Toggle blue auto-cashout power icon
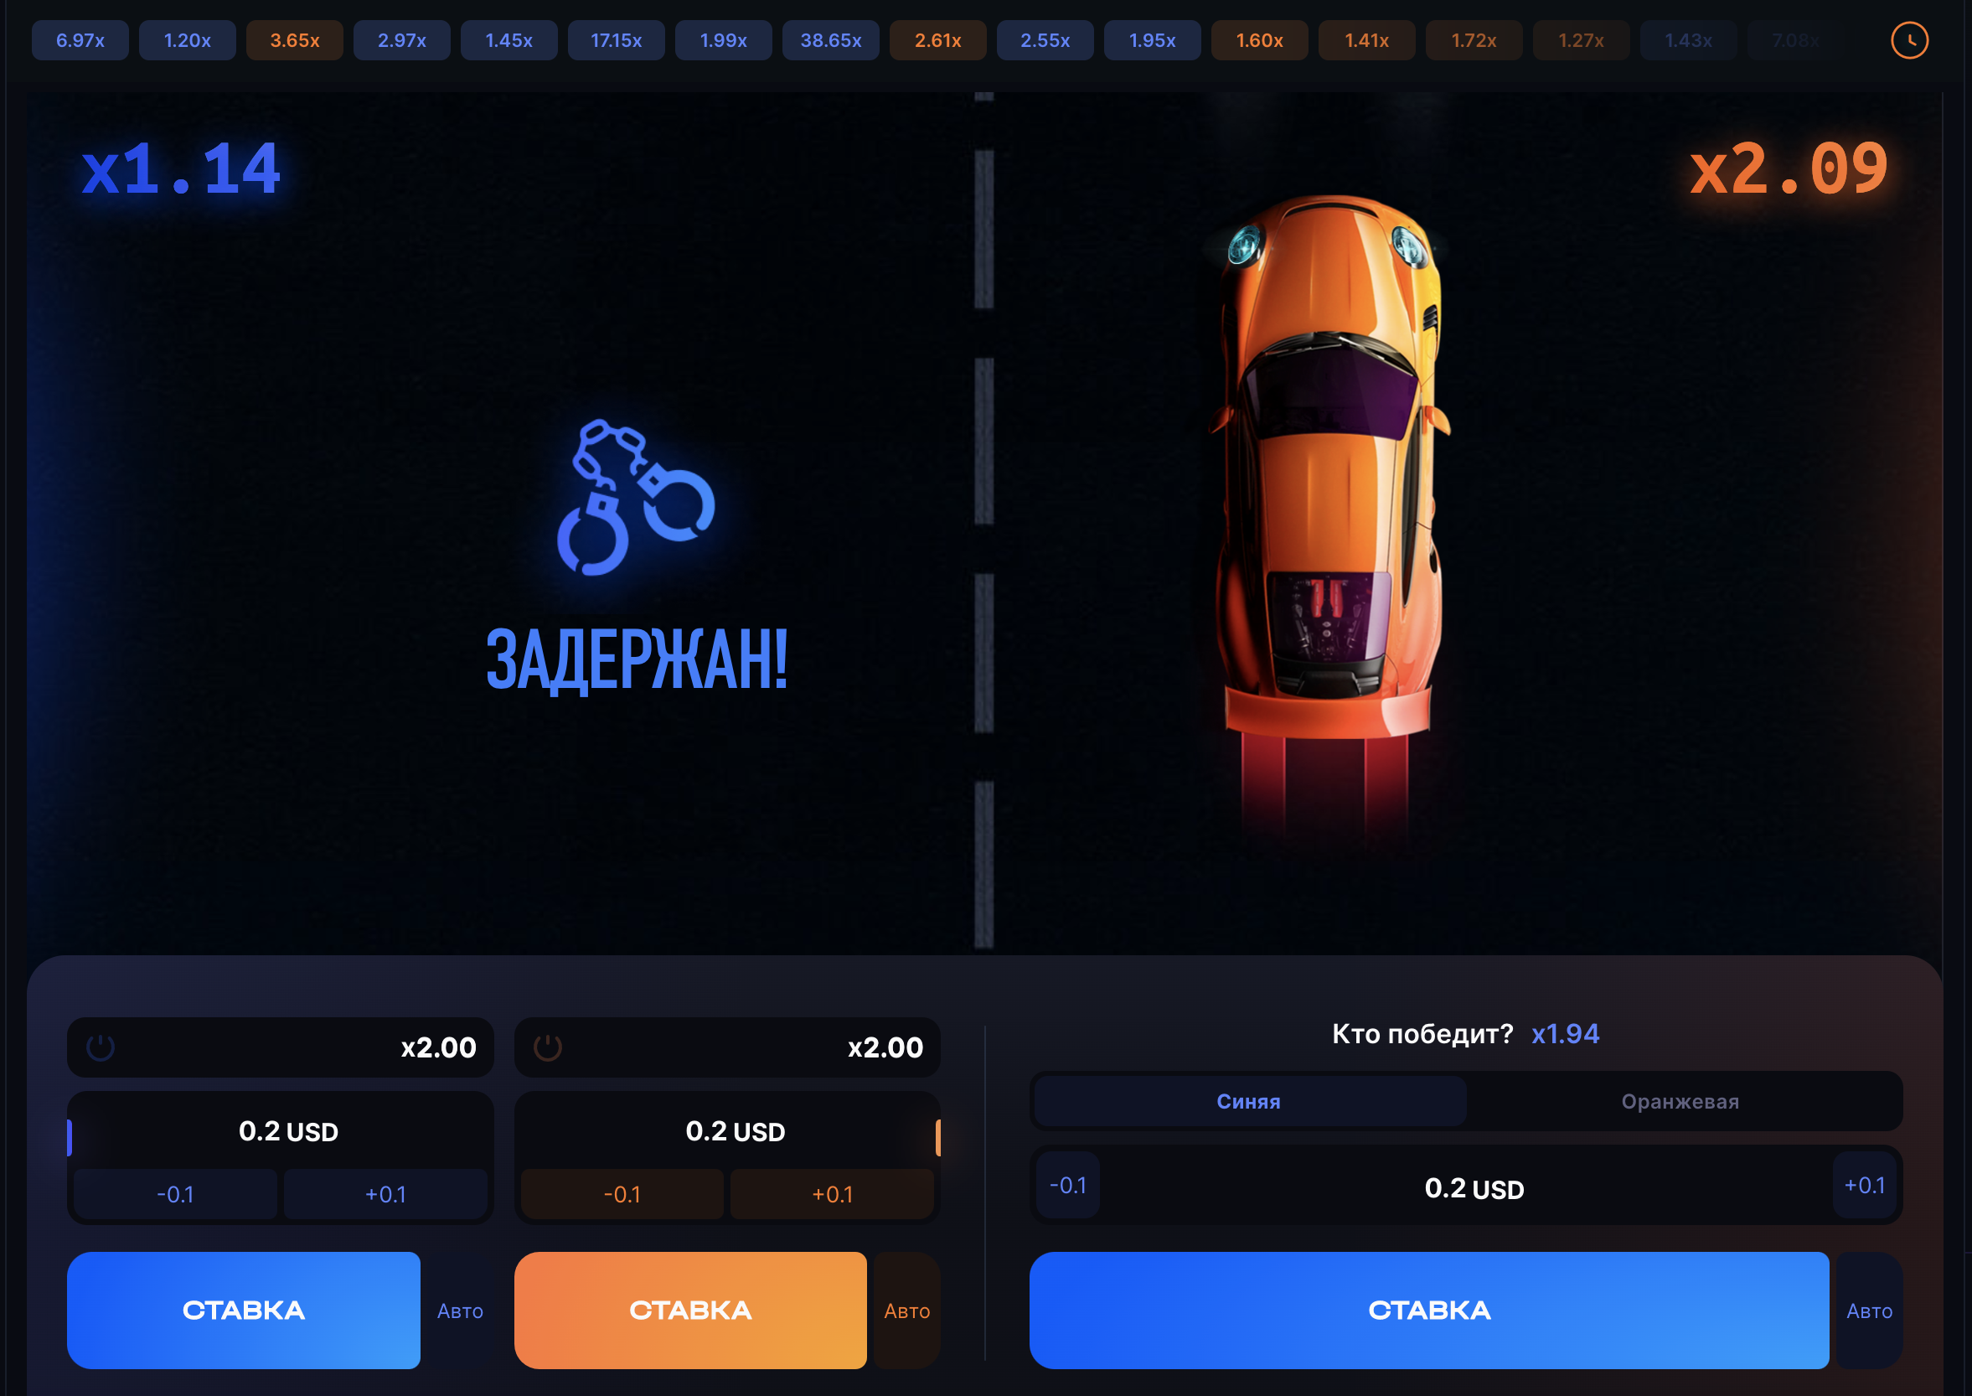This screenshot has width=1972, height=1396. pos(101,1047)
